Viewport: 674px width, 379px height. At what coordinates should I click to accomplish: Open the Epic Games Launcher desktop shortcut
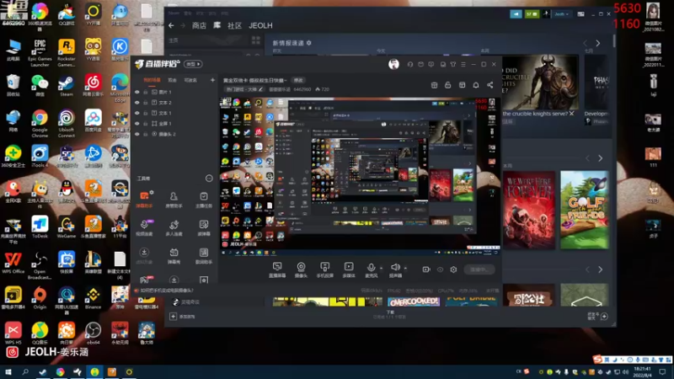coord(40,52)
